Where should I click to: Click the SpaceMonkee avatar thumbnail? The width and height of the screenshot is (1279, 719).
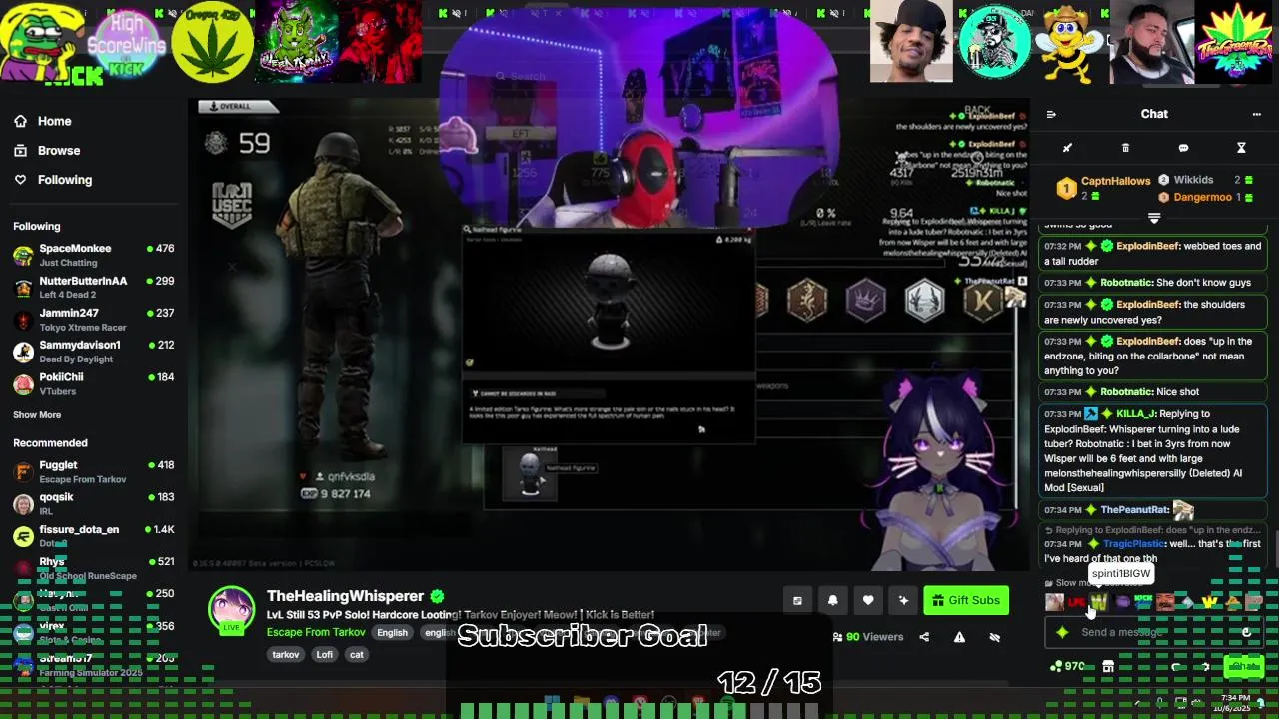coord(23,255)
